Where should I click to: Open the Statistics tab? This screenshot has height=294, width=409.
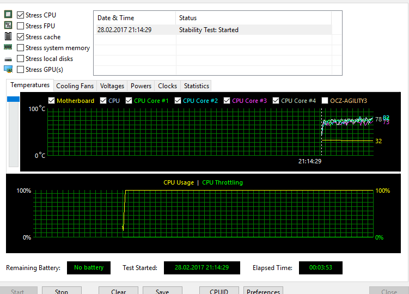click(x=197, y=86)
